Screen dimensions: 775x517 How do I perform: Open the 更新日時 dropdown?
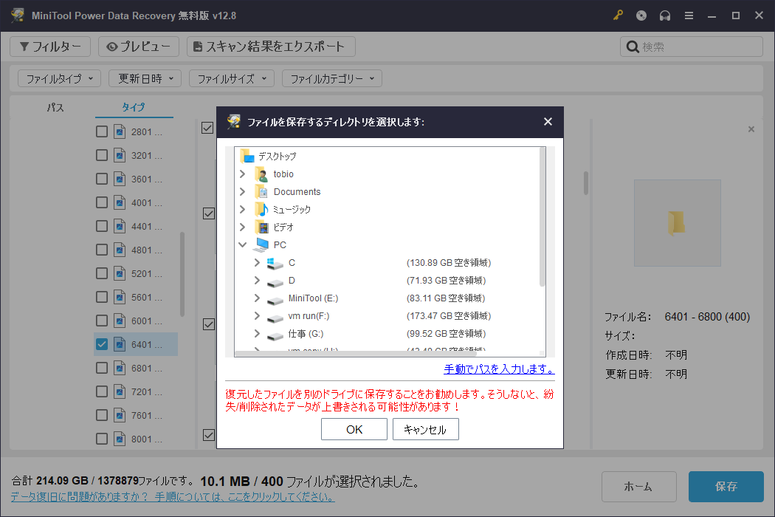[145, 78]
